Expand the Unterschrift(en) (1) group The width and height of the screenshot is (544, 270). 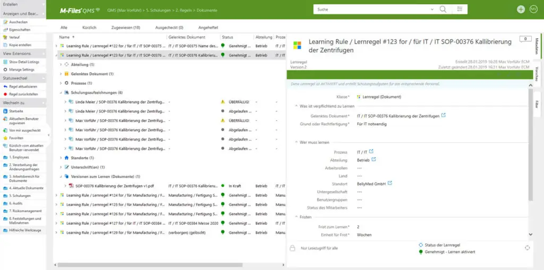click(x=61, y=167)
